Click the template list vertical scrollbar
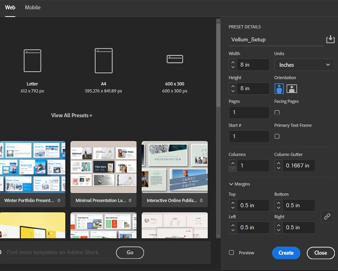 [218, 63]
